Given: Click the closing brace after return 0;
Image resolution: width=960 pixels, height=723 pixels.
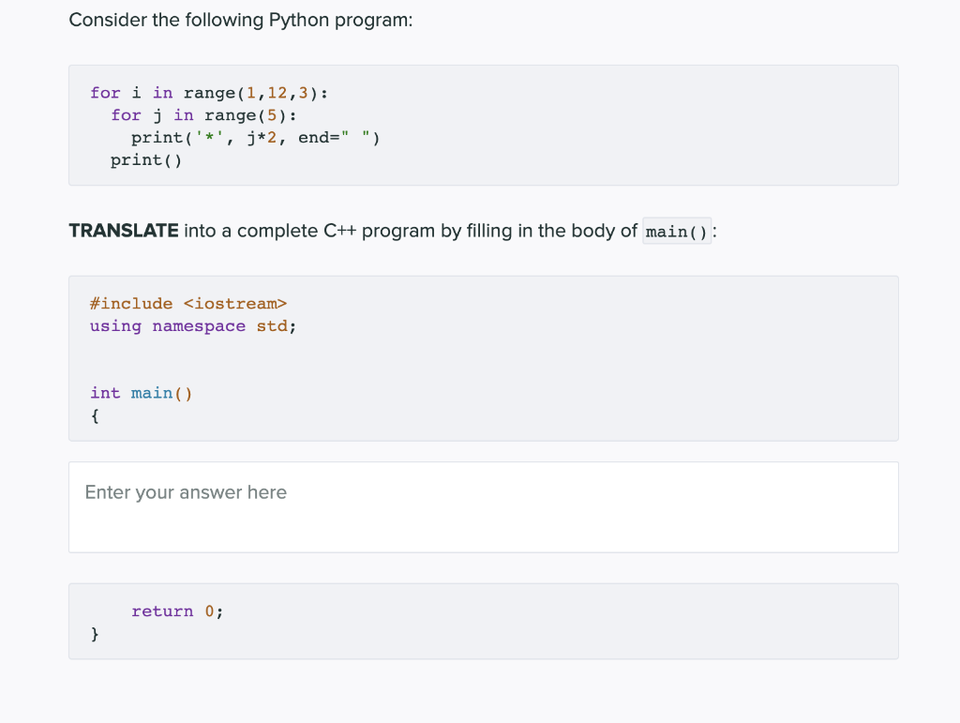Looking at the screenshot, I should [95, 634].
